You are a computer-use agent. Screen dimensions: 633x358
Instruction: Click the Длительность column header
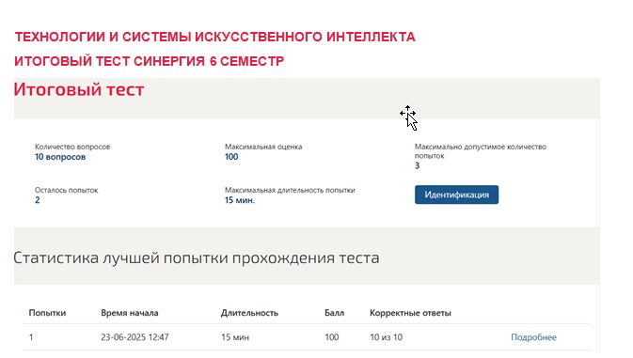pyautogui.click(x=249, y=313)
